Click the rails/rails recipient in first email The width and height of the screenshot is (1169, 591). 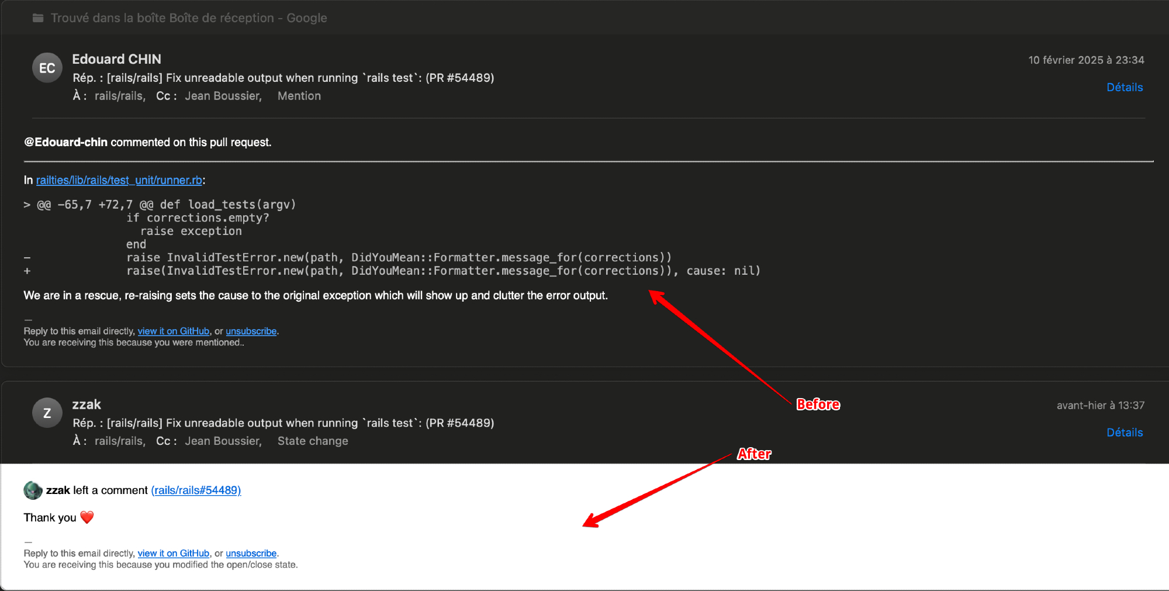click(x=119, y=96)
